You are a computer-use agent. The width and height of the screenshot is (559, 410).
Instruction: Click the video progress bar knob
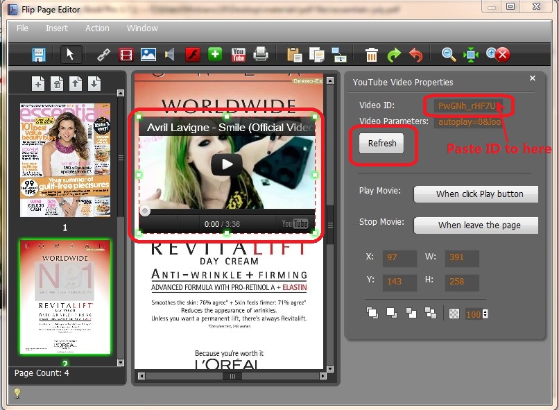(145, 212)
